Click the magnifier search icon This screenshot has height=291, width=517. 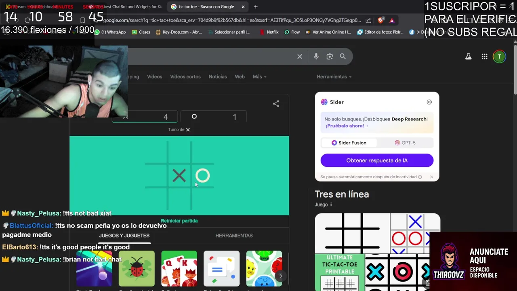343,57
